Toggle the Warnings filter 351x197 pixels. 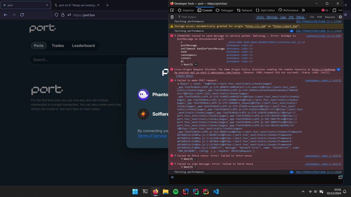[x=272, y=17]
